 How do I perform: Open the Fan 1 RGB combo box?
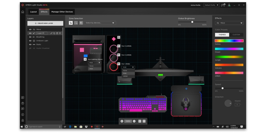pyautogui.click(x=128, y=67)
